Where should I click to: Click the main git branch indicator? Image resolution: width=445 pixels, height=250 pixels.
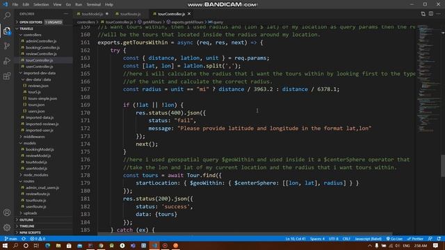tap(11, 239)
